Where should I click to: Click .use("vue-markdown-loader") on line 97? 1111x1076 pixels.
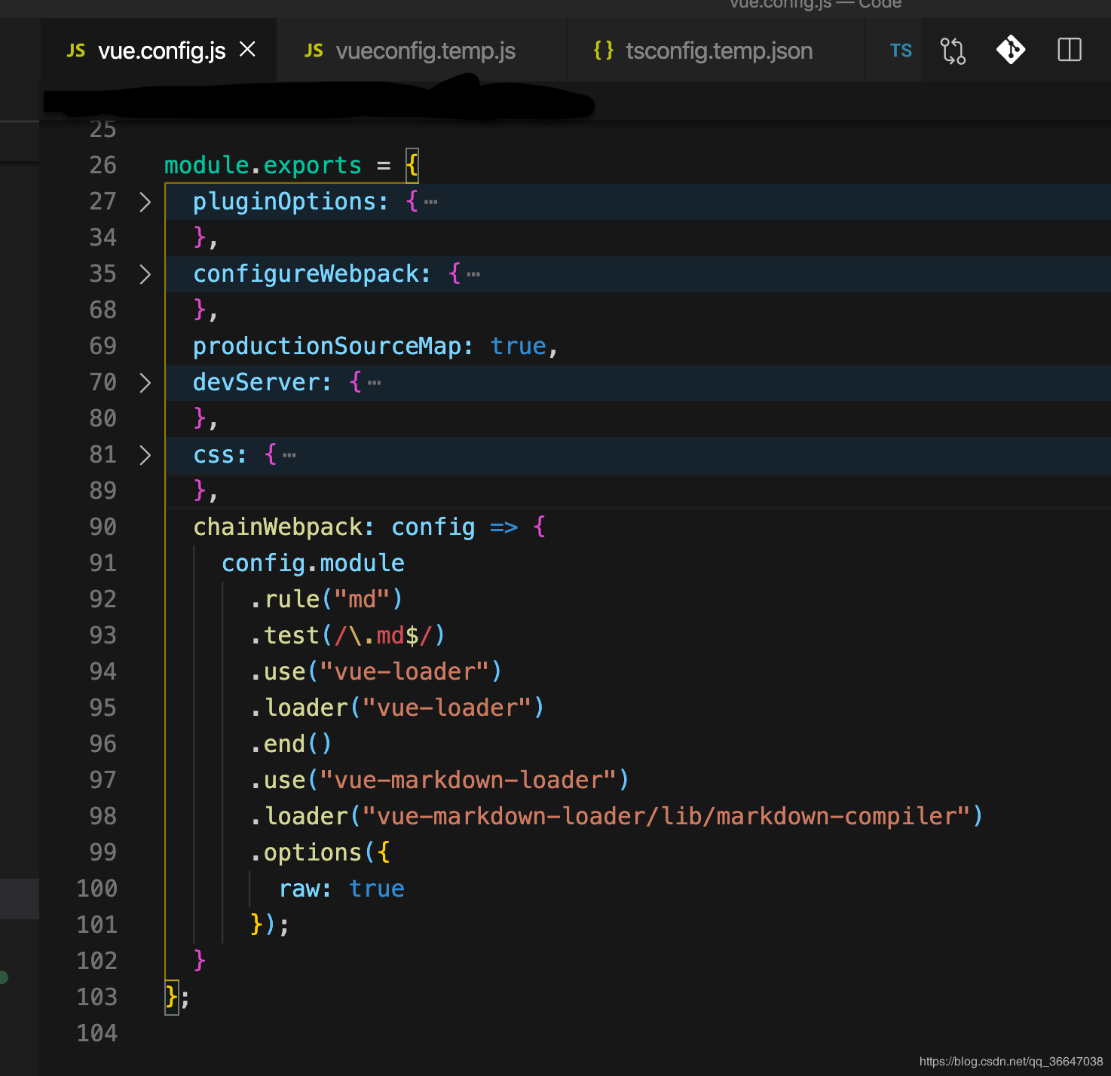pos(439,780)
